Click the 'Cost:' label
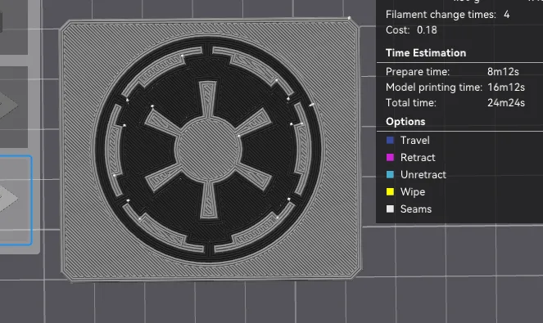This screenshot has width=543, height=323. tap(397, 30)
